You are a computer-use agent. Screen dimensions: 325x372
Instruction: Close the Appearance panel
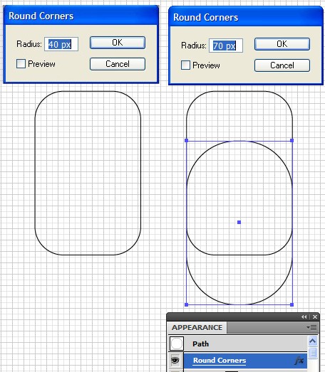click(x=315, y=317)
